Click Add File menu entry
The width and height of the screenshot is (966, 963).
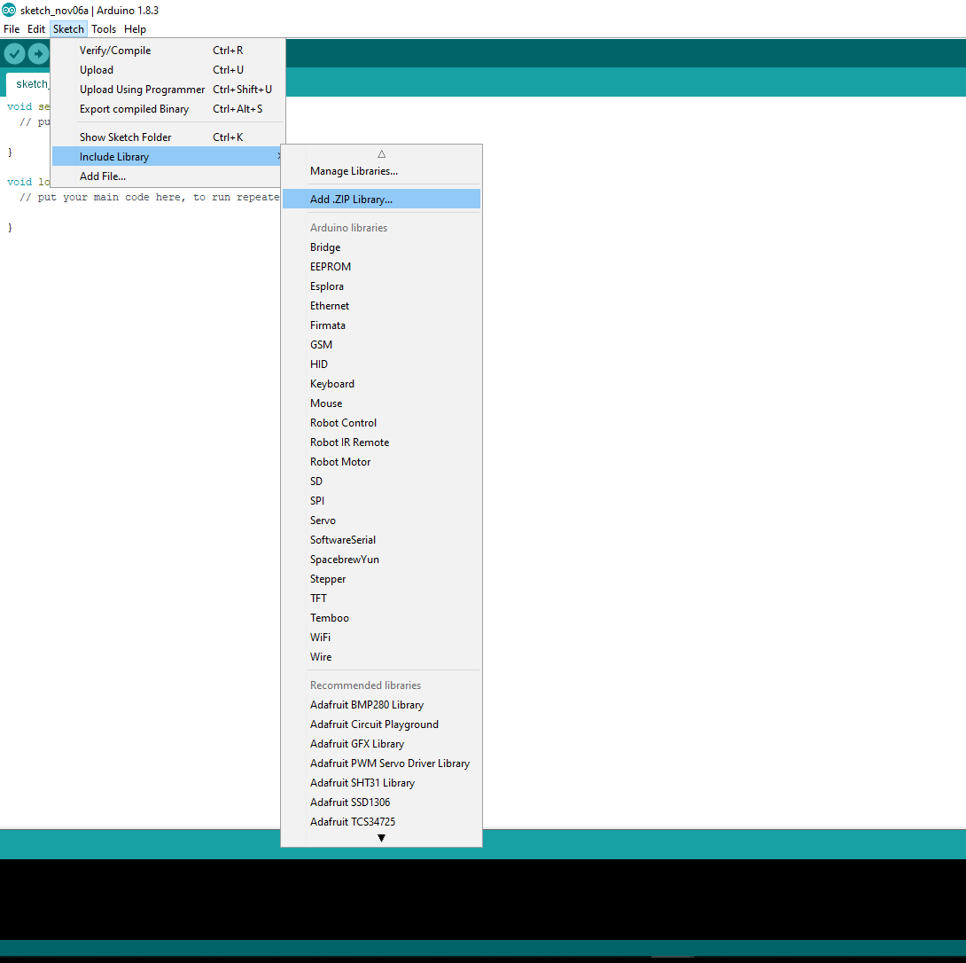tap(103, 176)
